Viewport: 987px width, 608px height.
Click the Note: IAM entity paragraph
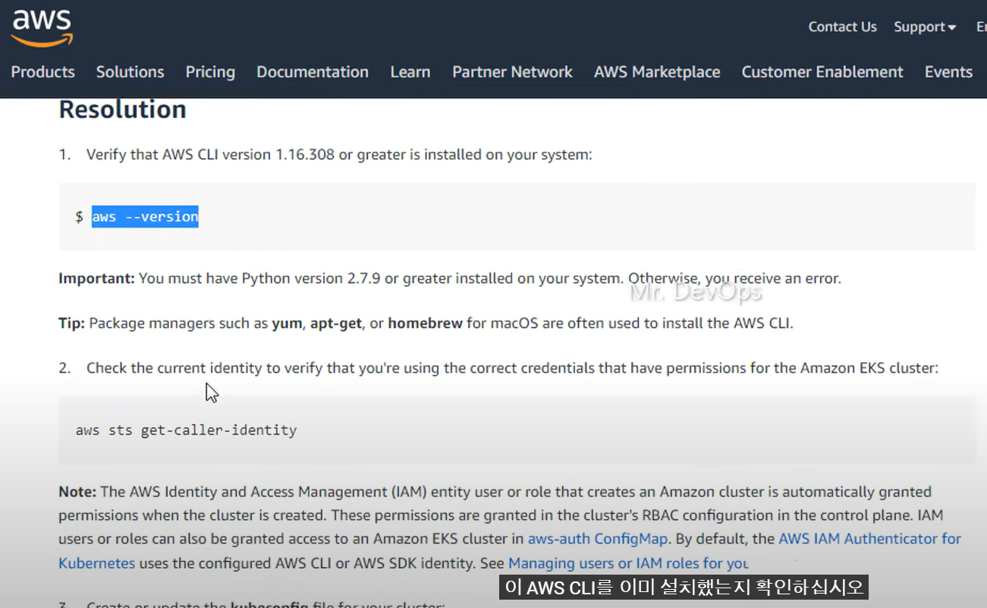pyautogui.click(x=510, y=528)
